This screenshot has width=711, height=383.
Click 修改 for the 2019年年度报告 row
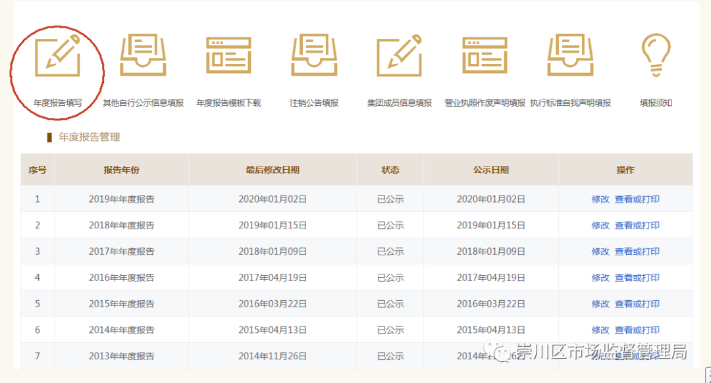[x=600, y=199]
